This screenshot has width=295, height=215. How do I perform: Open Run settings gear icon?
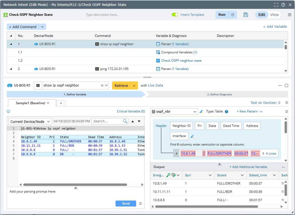tap(233, 15)
